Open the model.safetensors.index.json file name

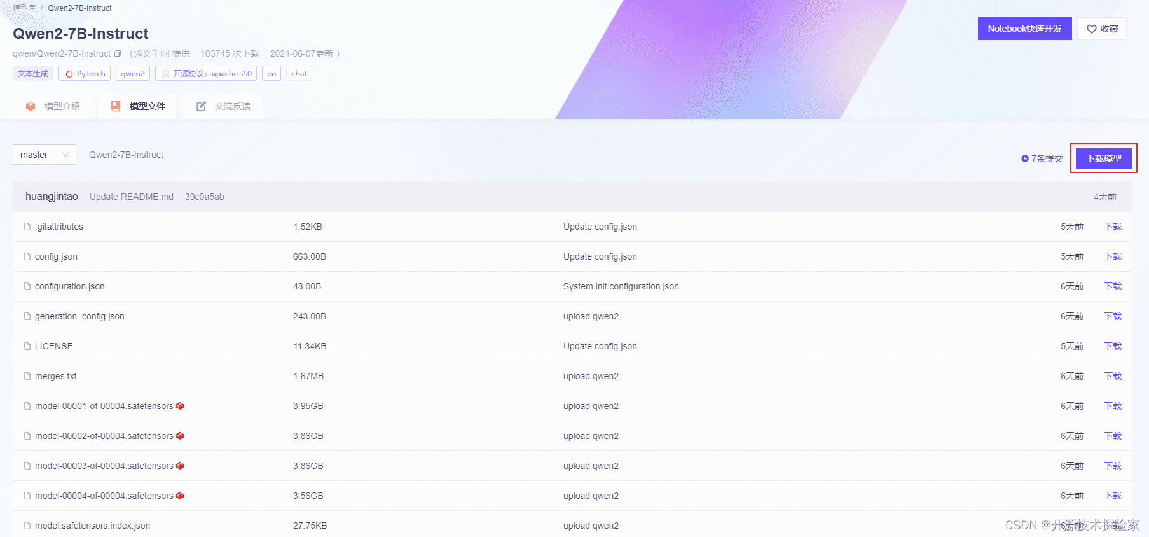(x=93, y=526)
